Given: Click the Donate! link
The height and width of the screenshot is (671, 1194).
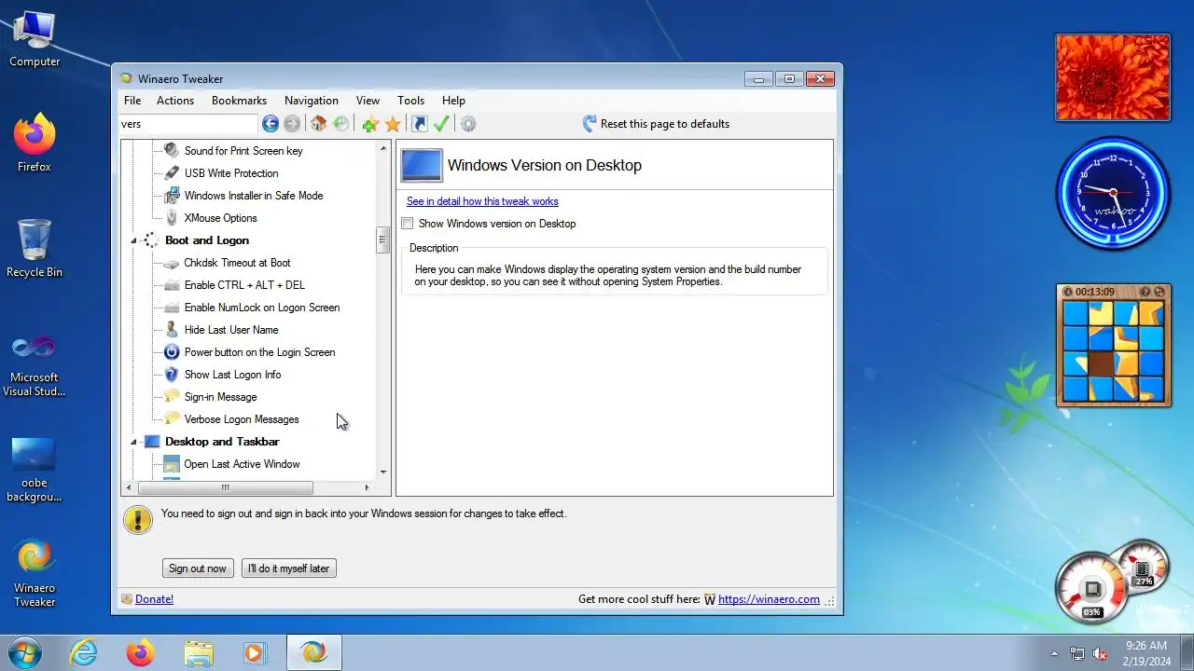Looking at the screenshot, I should pos(154,599).
